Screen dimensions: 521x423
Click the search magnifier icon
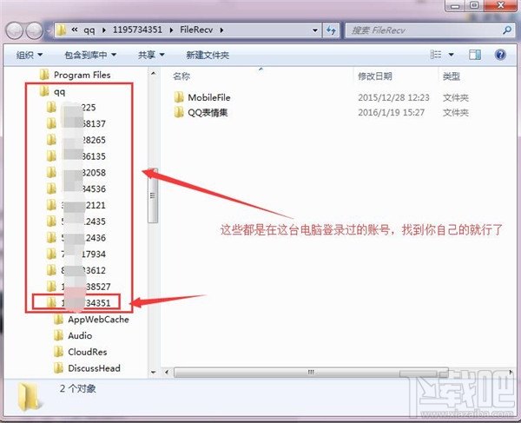point(507,30)
